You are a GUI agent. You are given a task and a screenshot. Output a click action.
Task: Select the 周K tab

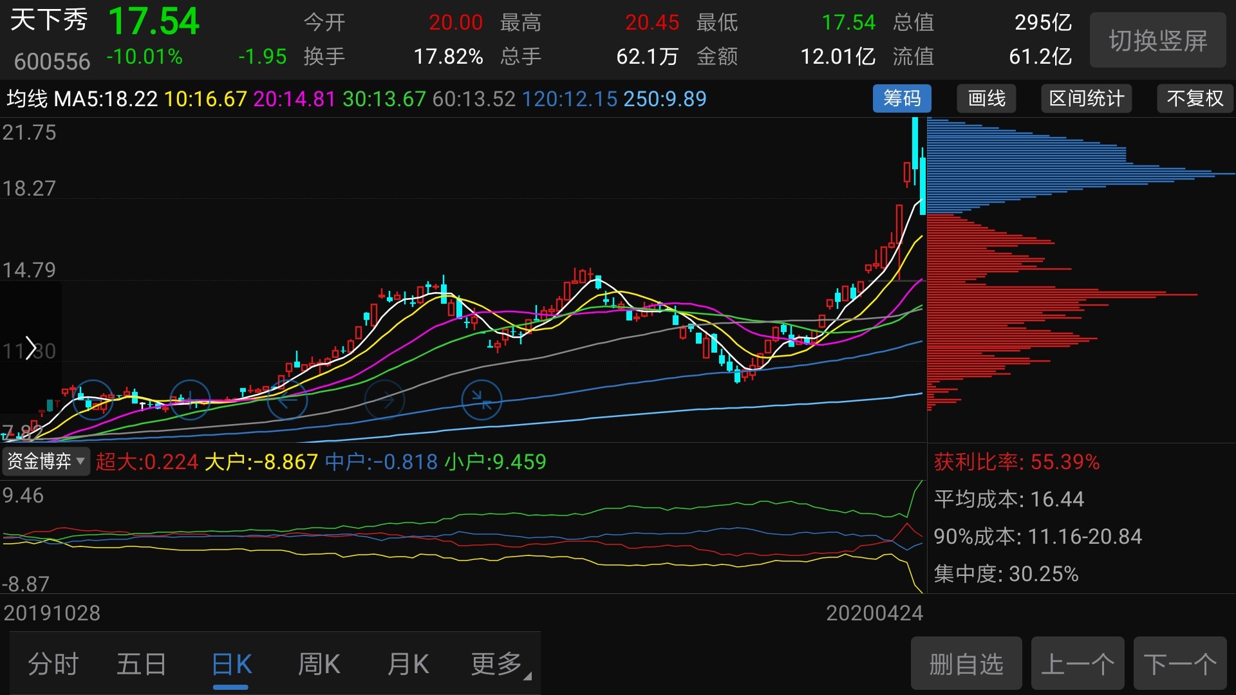click(319, 664)
